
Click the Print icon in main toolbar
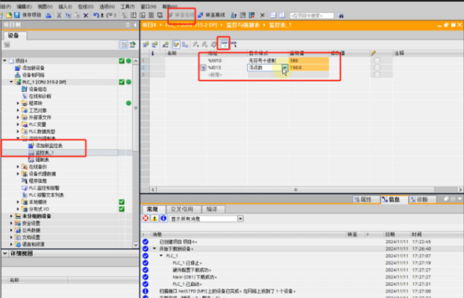pyautogui.click(x=48, y=15)
